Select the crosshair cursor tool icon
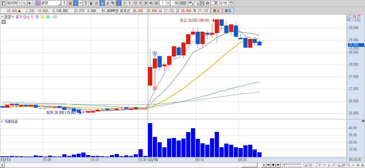Image resolution: width=365 pixels, height=168 pixels. (x=320, y=165)
